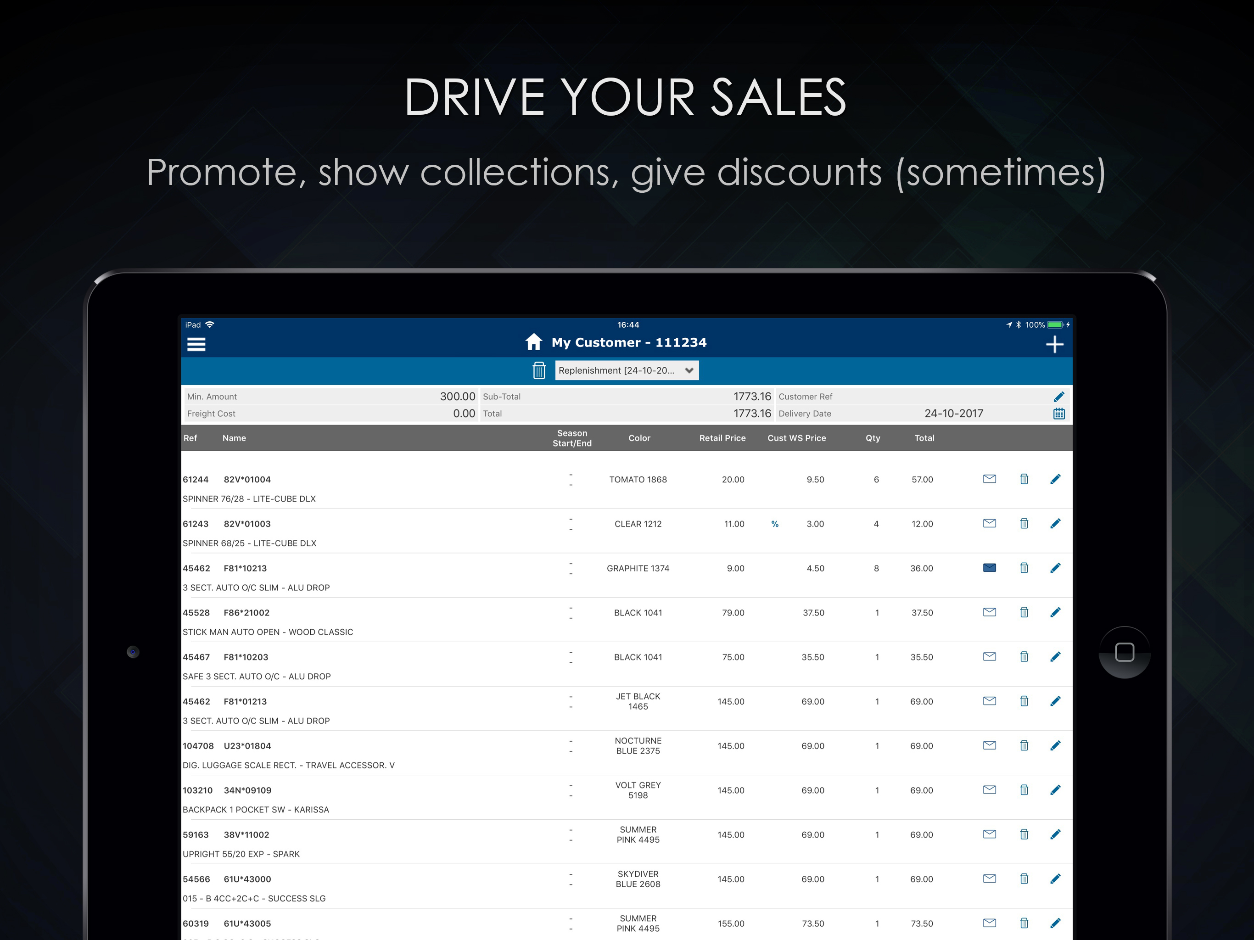Click envelope for SKYDIVER BLUE 2608 row
The width and height of the screenshot is (1254, 940).
(989, 878)
